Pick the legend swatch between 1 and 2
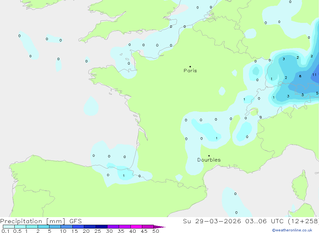This screenshot has width=319, height=233. tap(32, 227)
